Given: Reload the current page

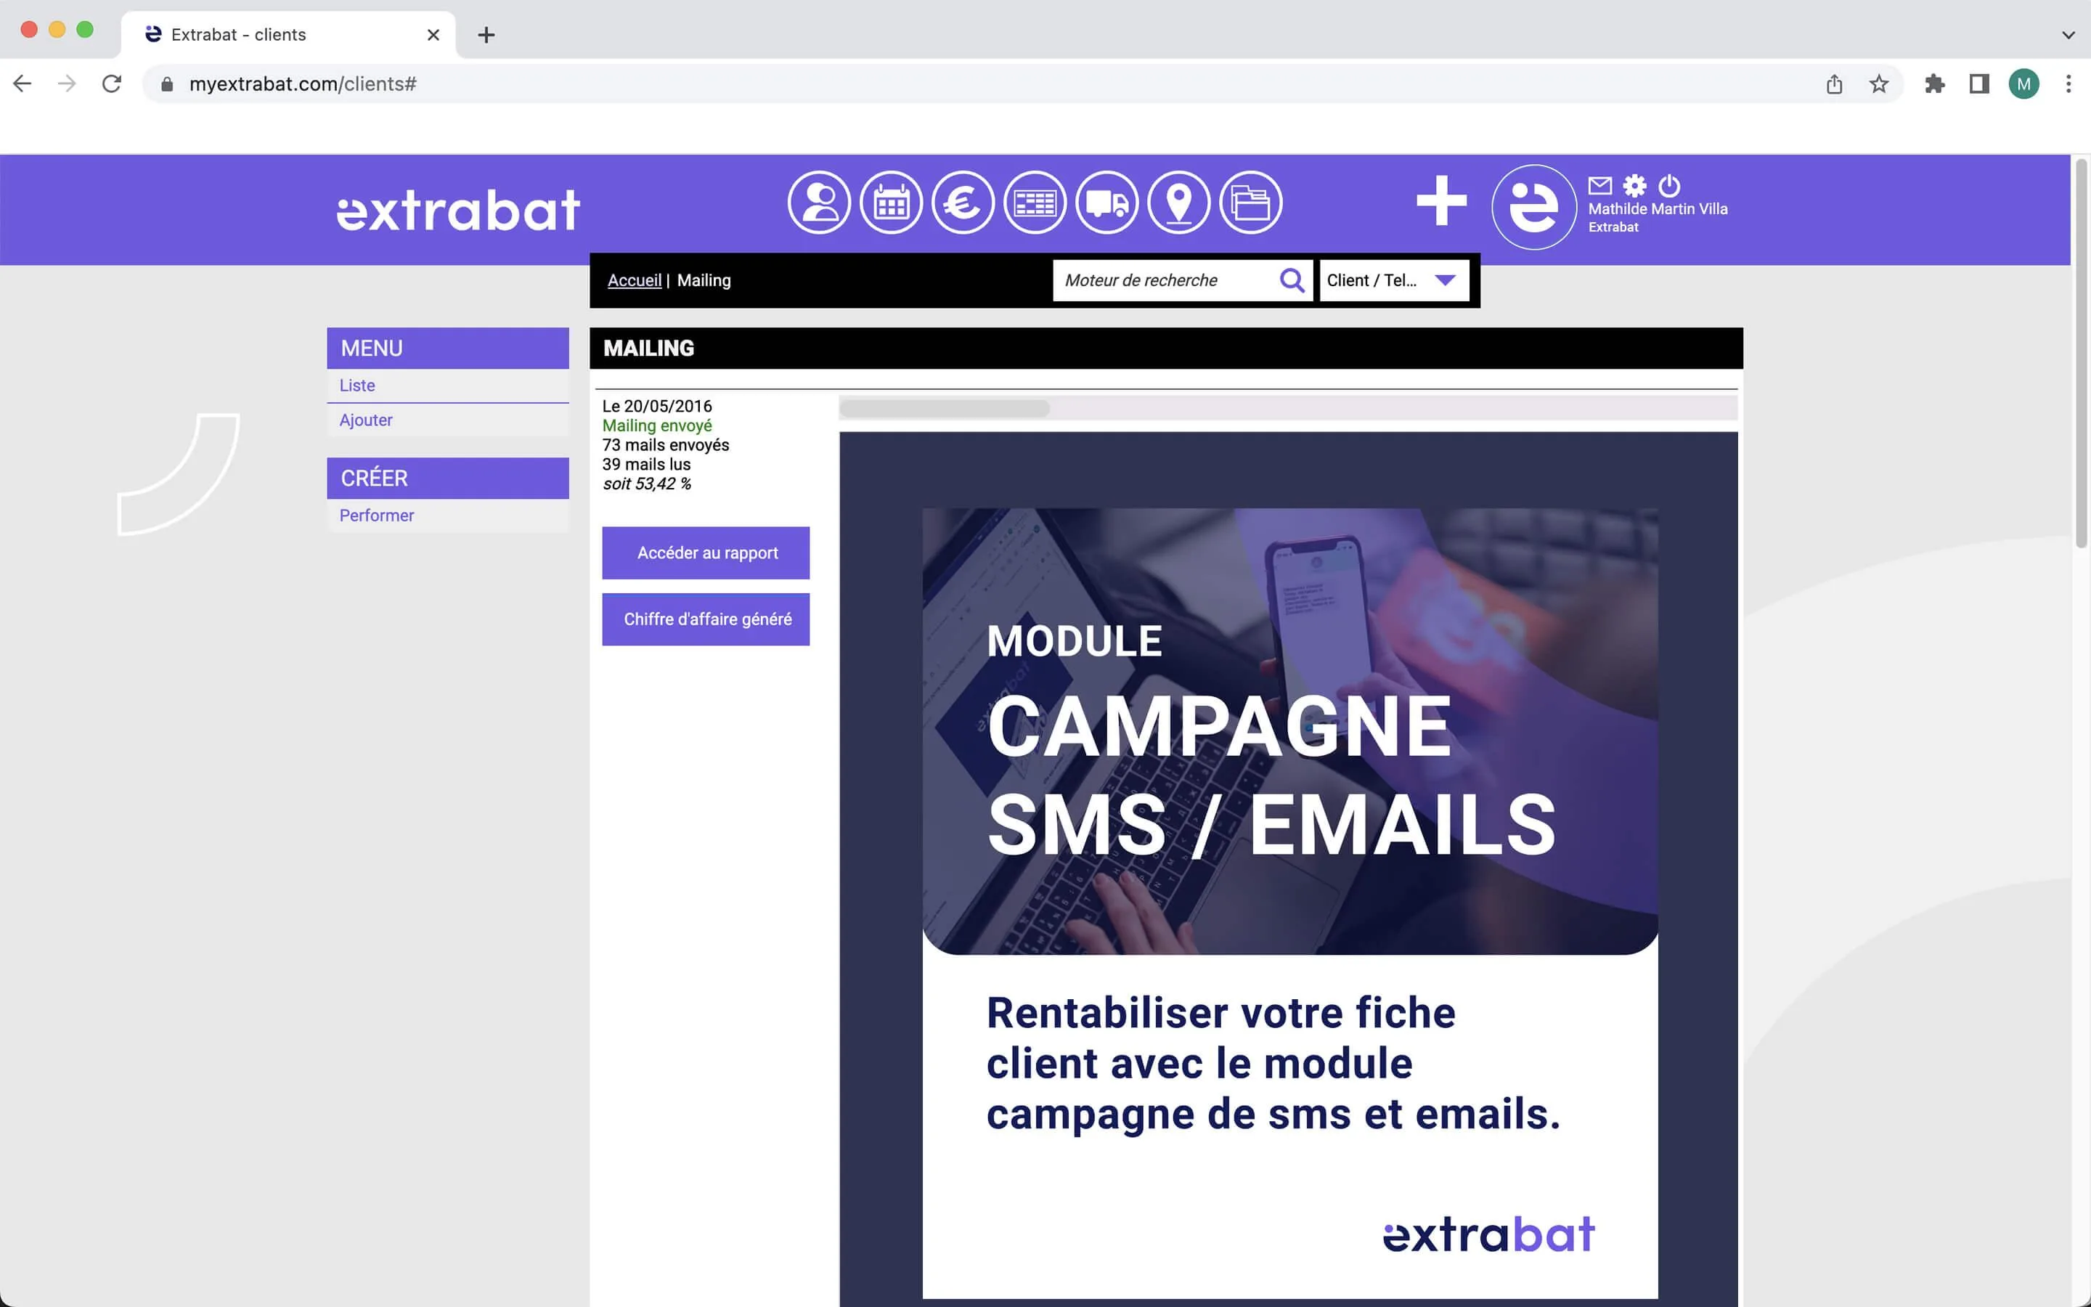Looking at the screenshot, I should 112,84.
